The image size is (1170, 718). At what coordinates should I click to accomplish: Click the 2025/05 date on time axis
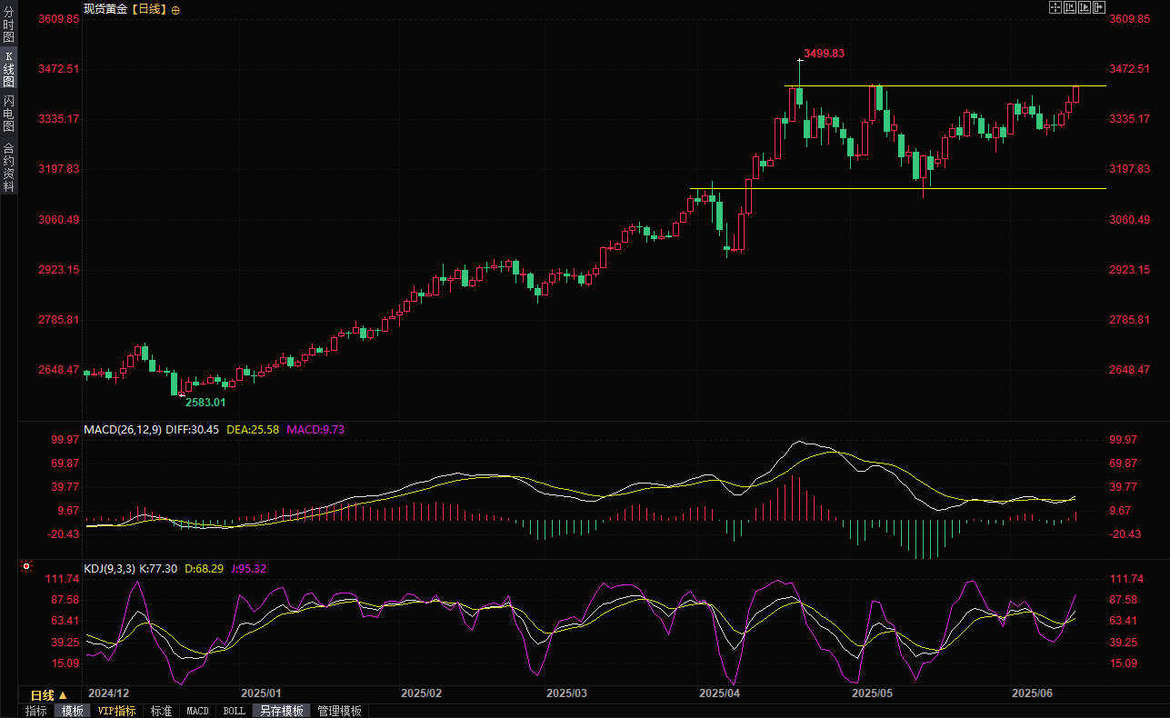(872, 693)
